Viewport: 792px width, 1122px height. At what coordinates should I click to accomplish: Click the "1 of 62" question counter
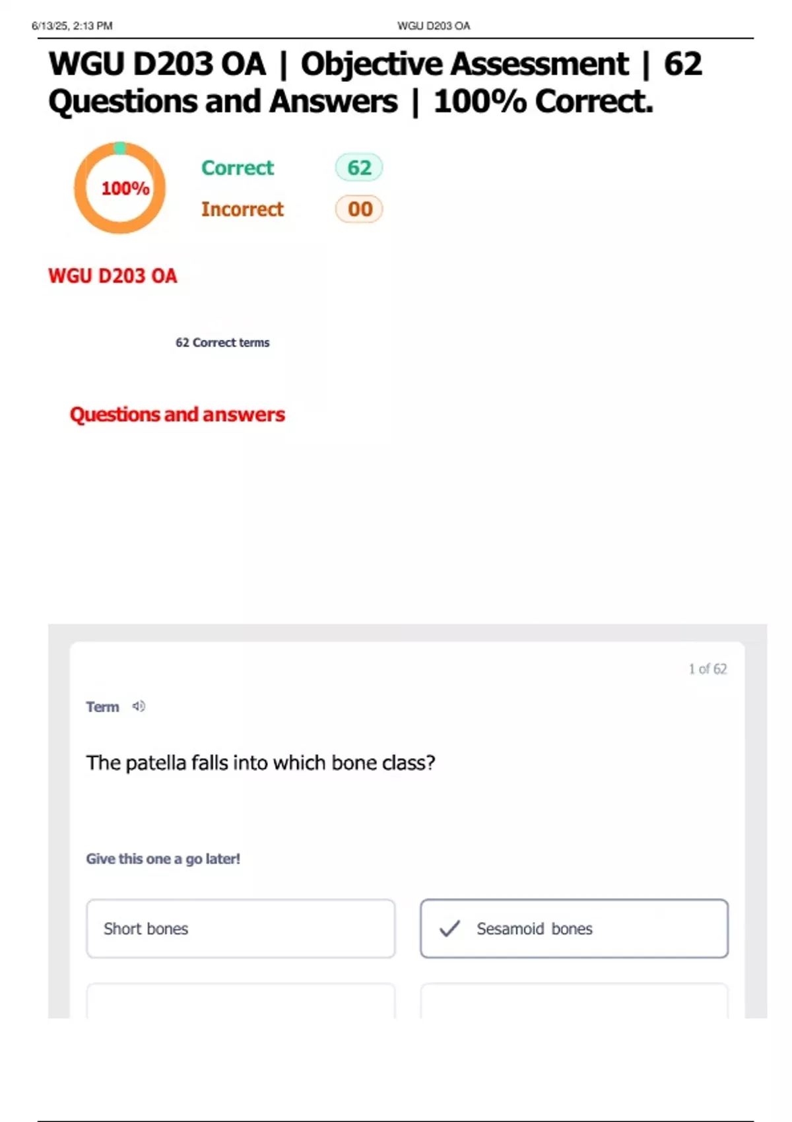click(708, 669)
